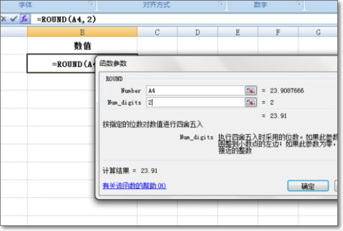This screenshot has width=343, height=231.
Task: Select column G header
Action: point(318,32)
